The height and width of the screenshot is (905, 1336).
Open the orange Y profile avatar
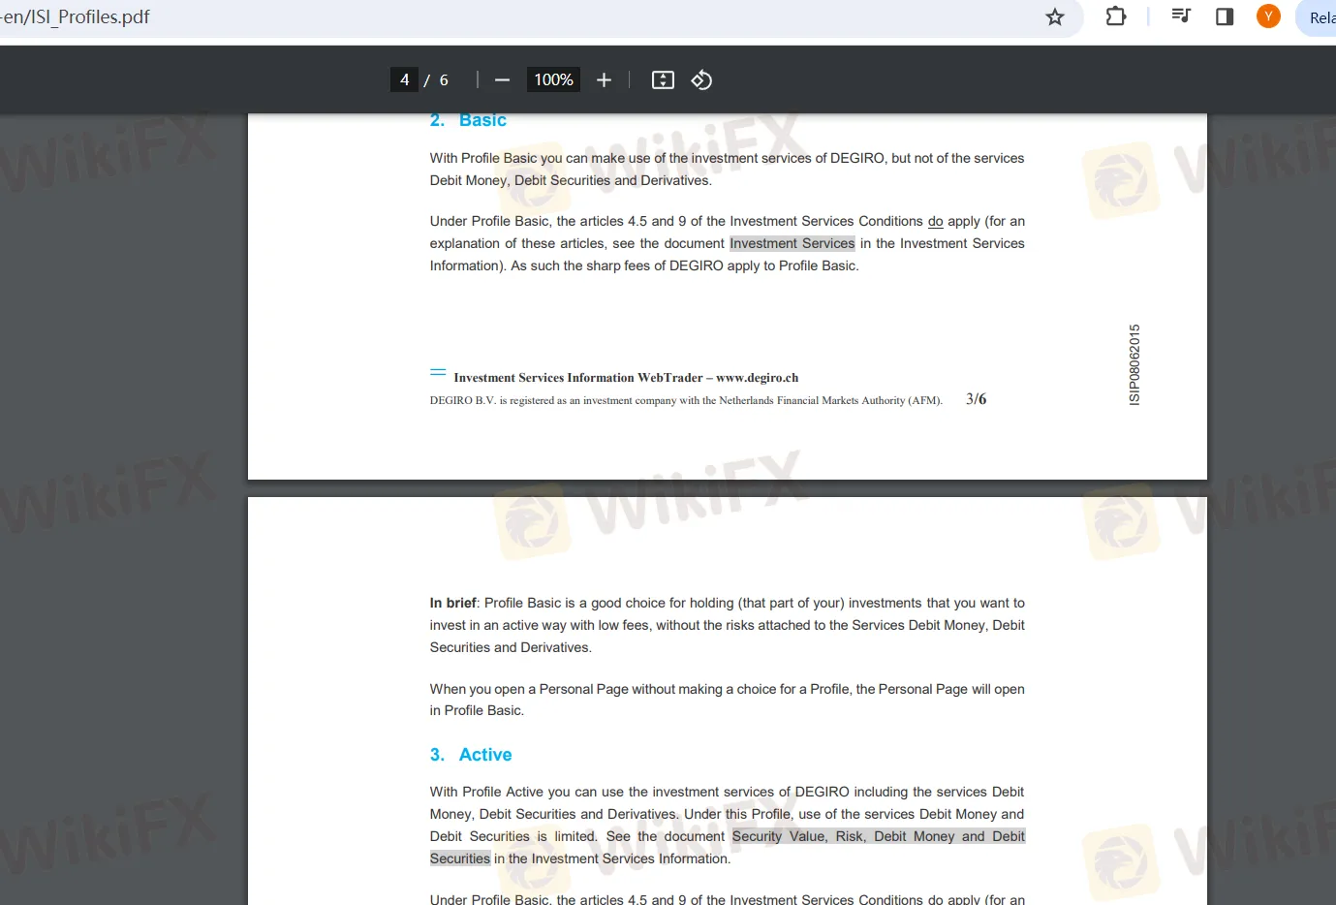(1268, 16)
